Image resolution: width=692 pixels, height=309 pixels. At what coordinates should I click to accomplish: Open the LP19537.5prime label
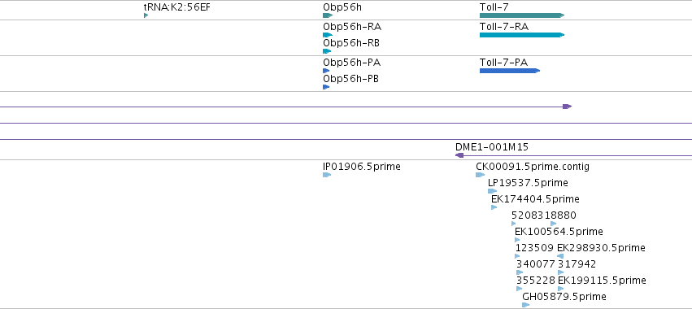pyautogui.click(x=528, y=183)
